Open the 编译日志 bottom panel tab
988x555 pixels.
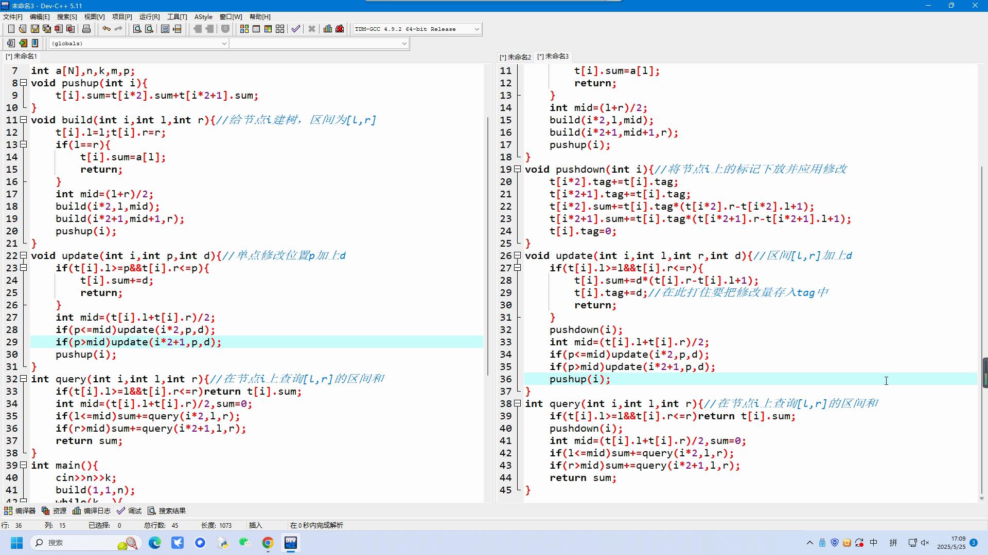(92, 511)
